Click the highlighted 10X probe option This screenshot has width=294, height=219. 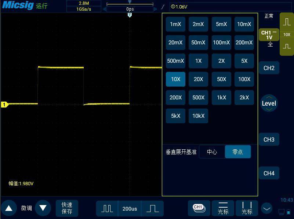pyautogui.click(x=175, y=79)
